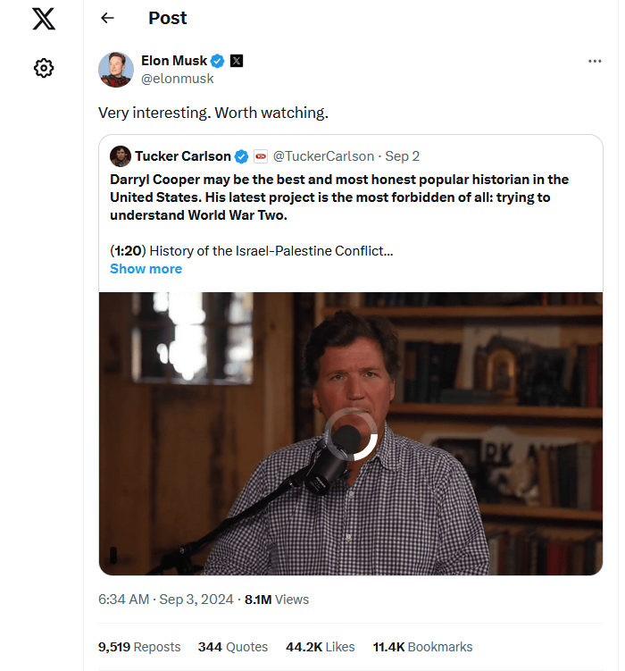Click the Sep 2 date on quoted post
625x671 pixels.
(402, 156)
